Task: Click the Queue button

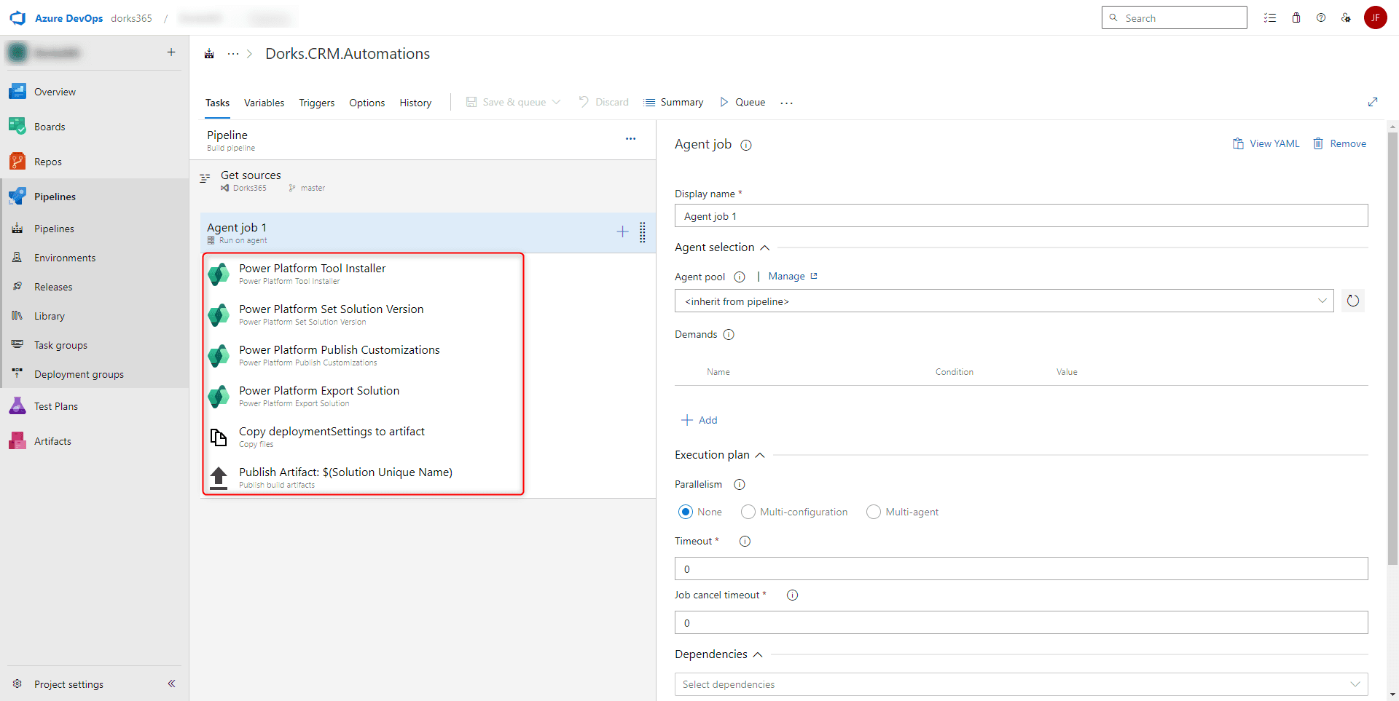Action: (x=742, y=102)
